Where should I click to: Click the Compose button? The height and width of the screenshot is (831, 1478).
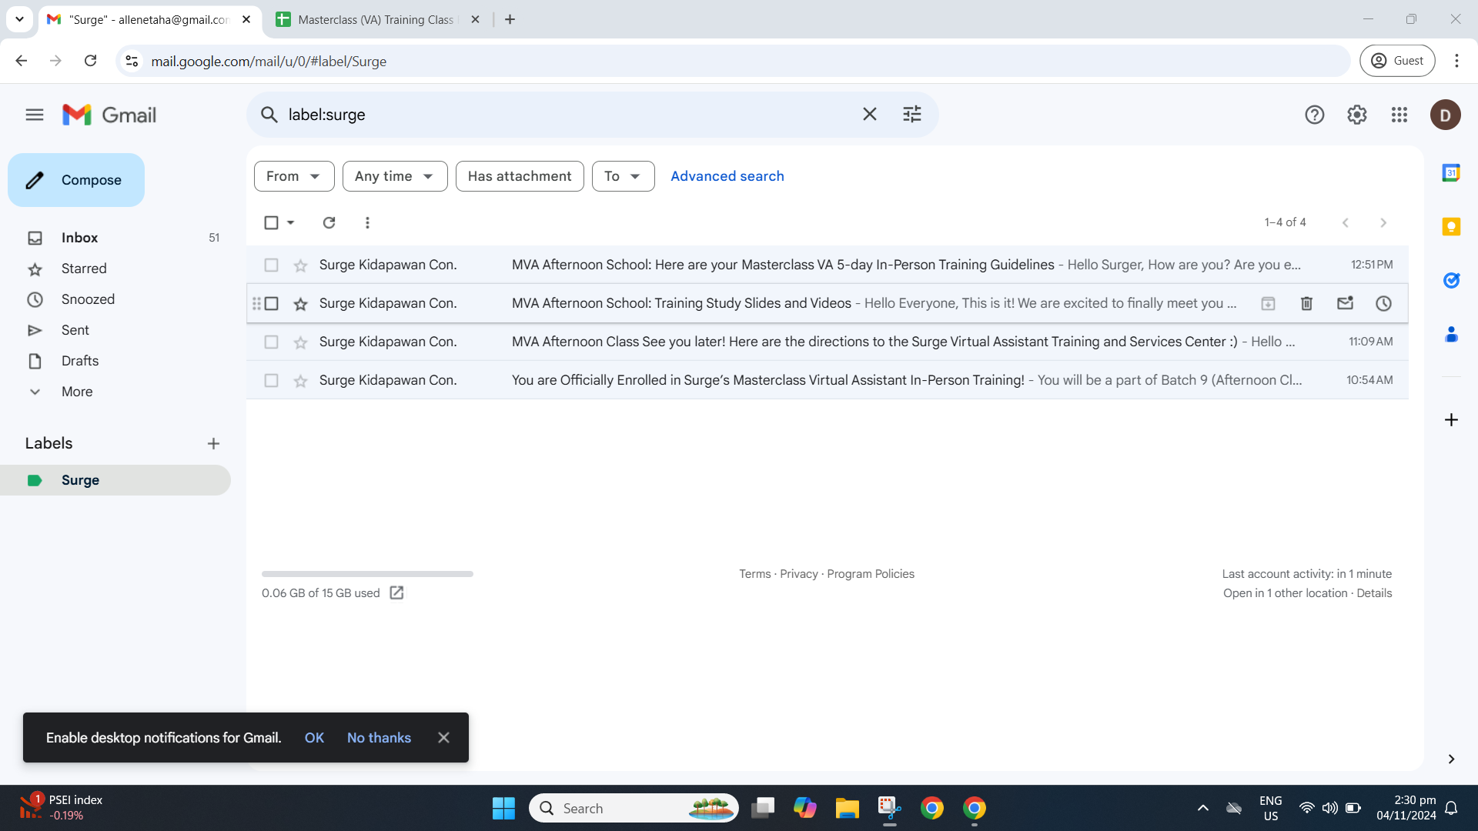click(76, 180)
